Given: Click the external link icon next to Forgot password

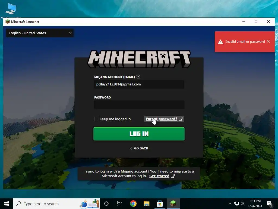Looking at the screenshot, I should click(181, 119).
